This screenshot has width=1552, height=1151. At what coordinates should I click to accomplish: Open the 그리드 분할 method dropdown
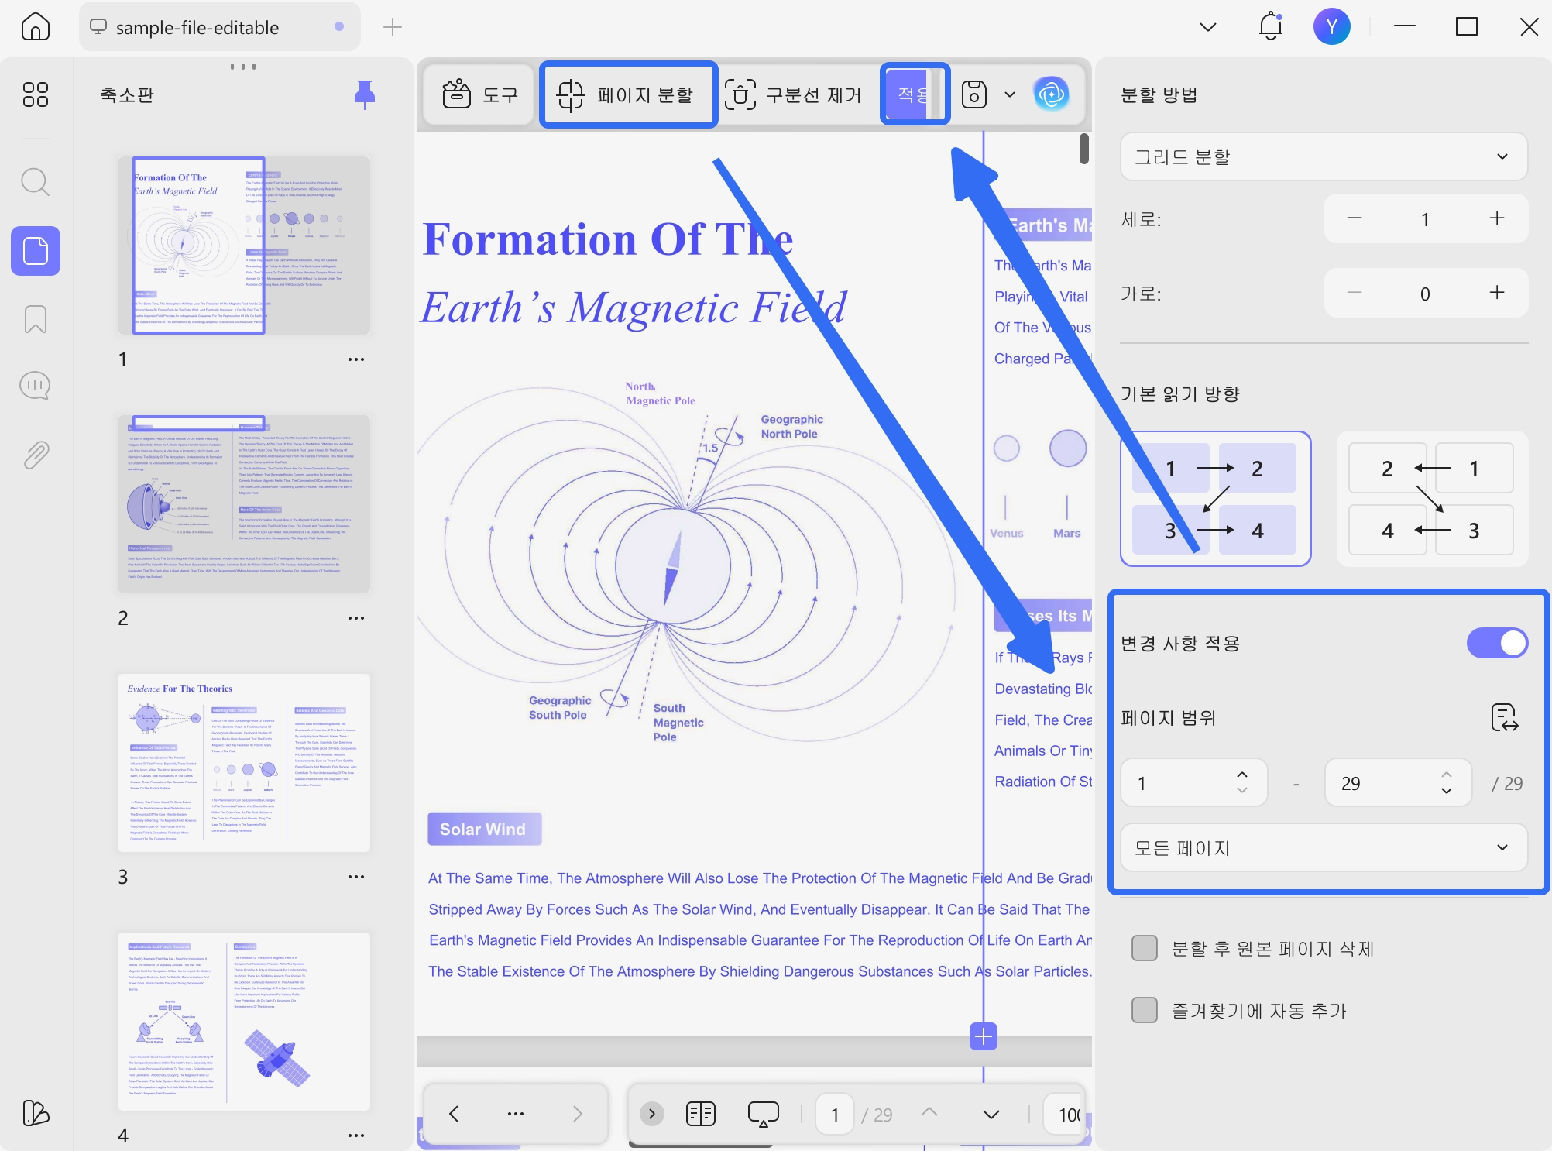point(1324,156)
